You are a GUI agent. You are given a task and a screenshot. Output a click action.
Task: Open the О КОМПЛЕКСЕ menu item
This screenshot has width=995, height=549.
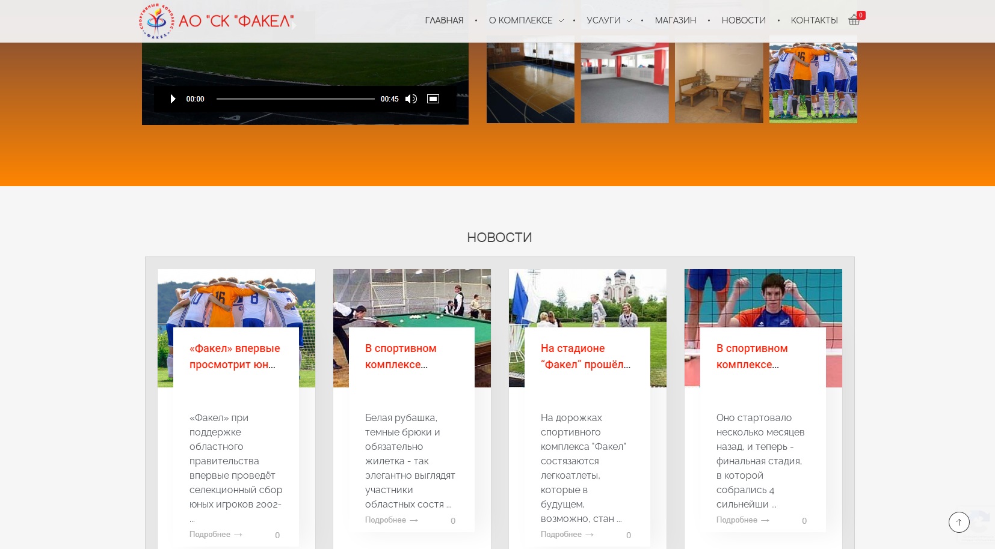click(520, 20)
